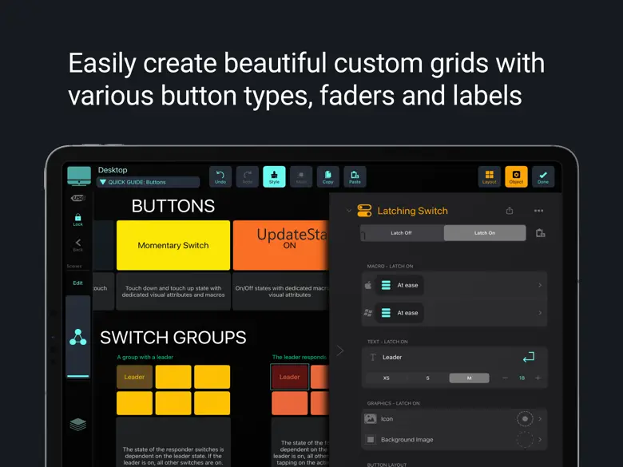
Task: Choose the XS text size option
Action: pos(387,378)
